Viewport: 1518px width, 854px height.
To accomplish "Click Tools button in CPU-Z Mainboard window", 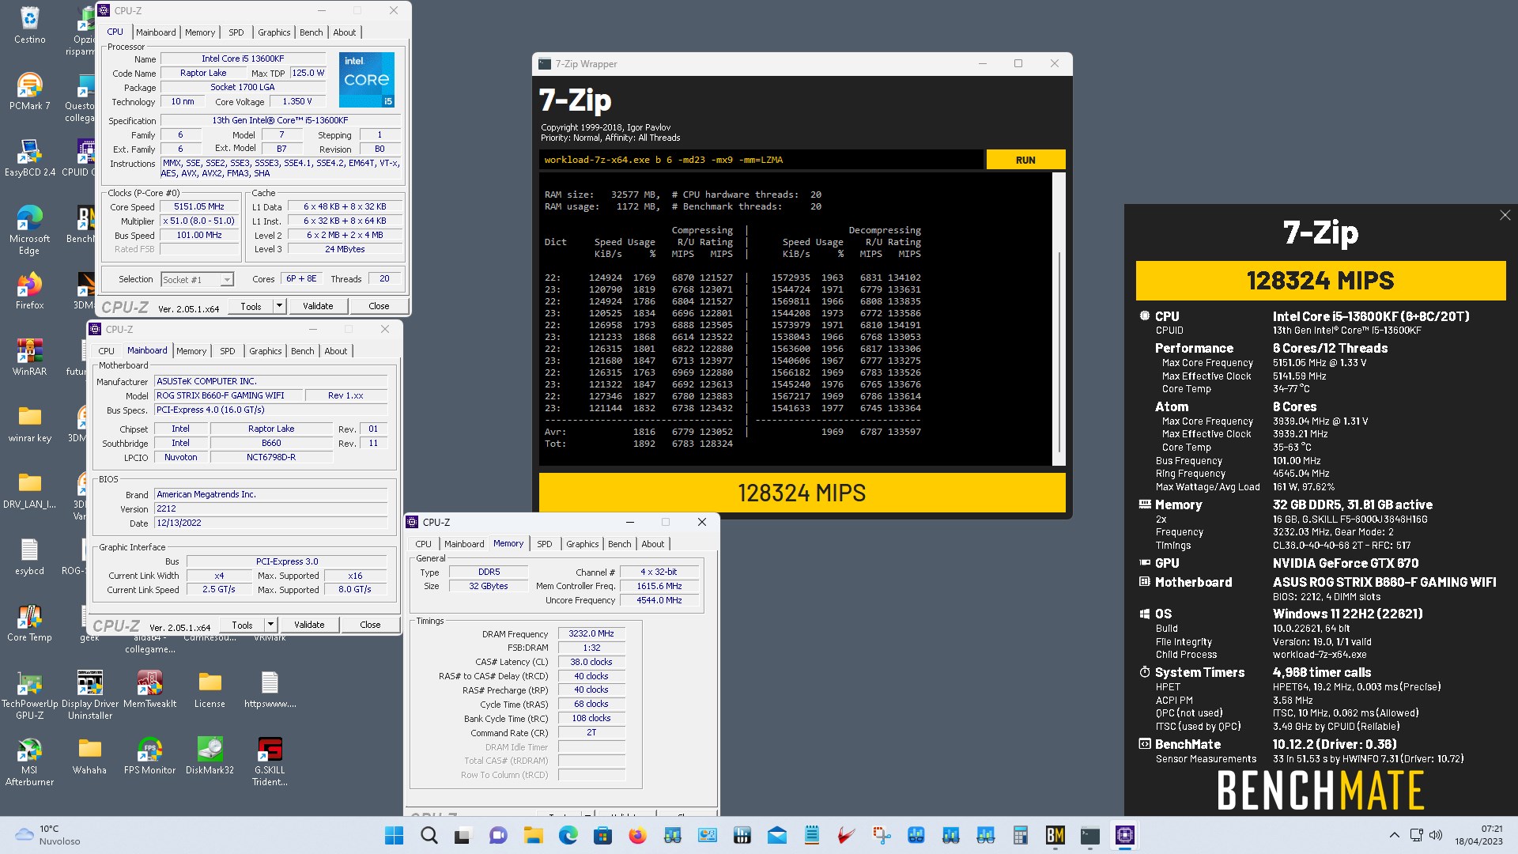I will [x=242, y=625].
